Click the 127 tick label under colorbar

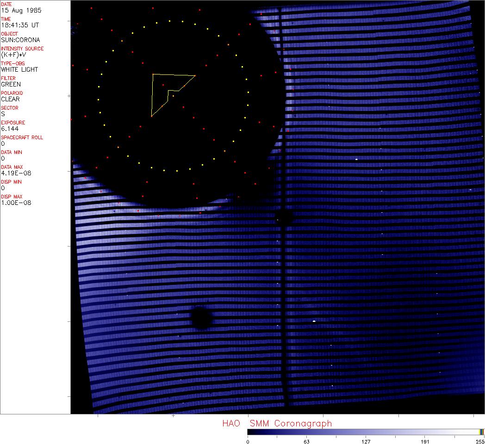(x=366, y=441)
